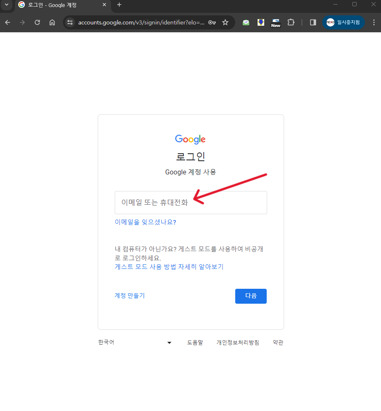Image resolution: width=381 pixels, height=411 pixels.
Task: Open the extensions puzzle icon
Action: (291, 22)
